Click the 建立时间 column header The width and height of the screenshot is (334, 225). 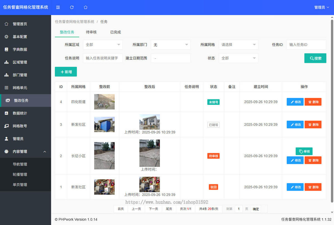[x=261, y=87]
